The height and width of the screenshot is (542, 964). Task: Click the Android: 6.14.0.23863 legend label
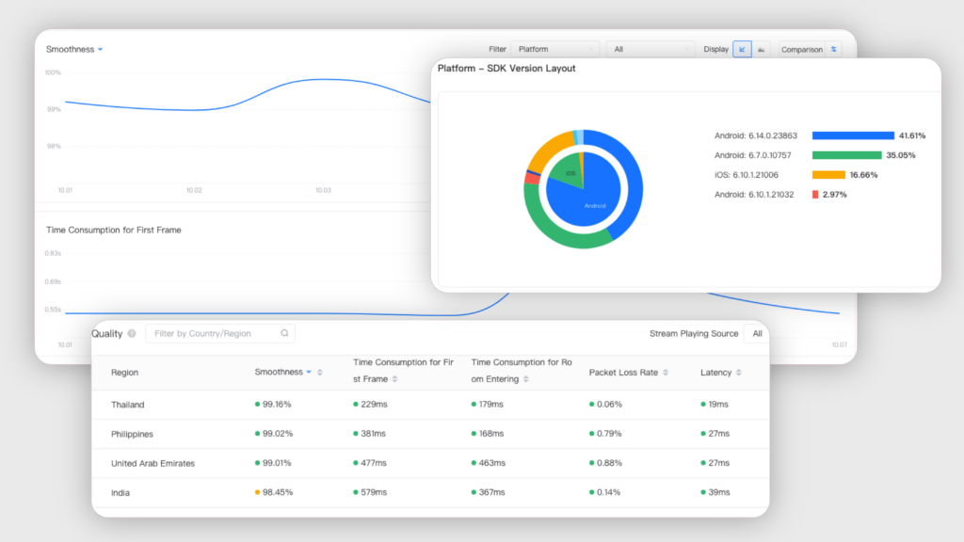point(756,135)
